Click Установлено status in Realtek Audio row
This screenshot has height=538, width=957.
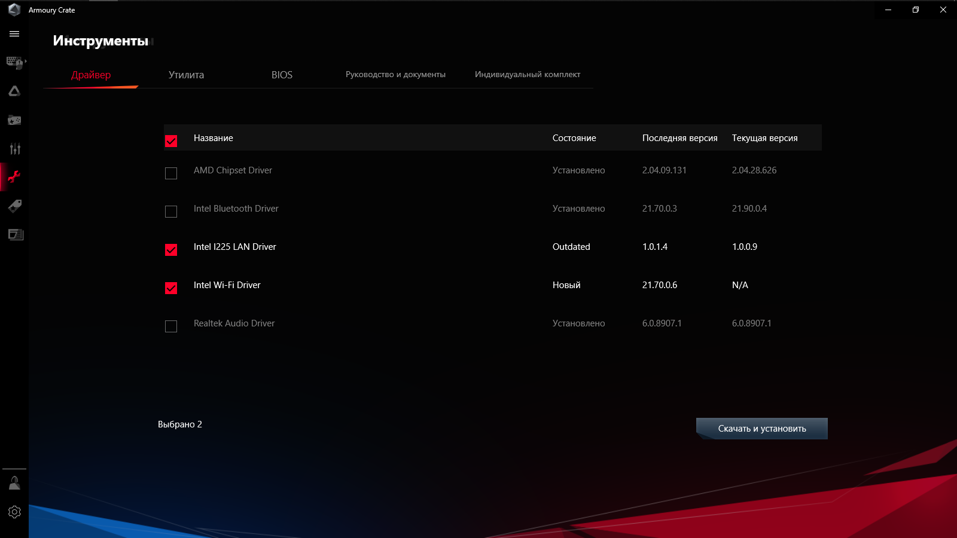(579, 323)
